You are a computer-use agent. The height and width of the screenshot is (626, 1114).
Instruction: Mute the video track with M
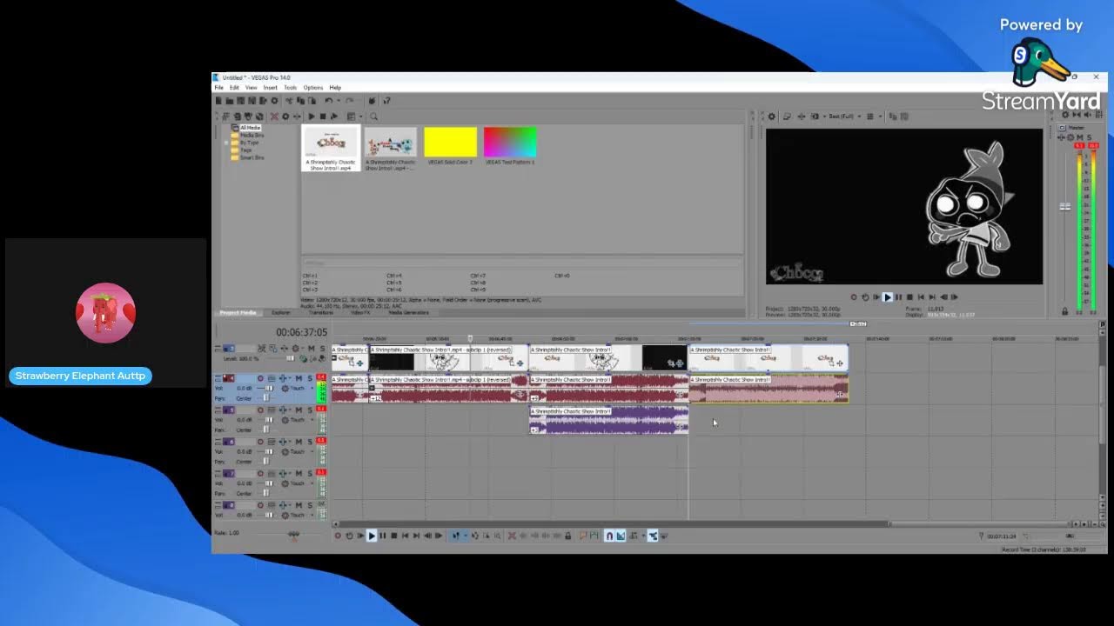coord(312,348)
